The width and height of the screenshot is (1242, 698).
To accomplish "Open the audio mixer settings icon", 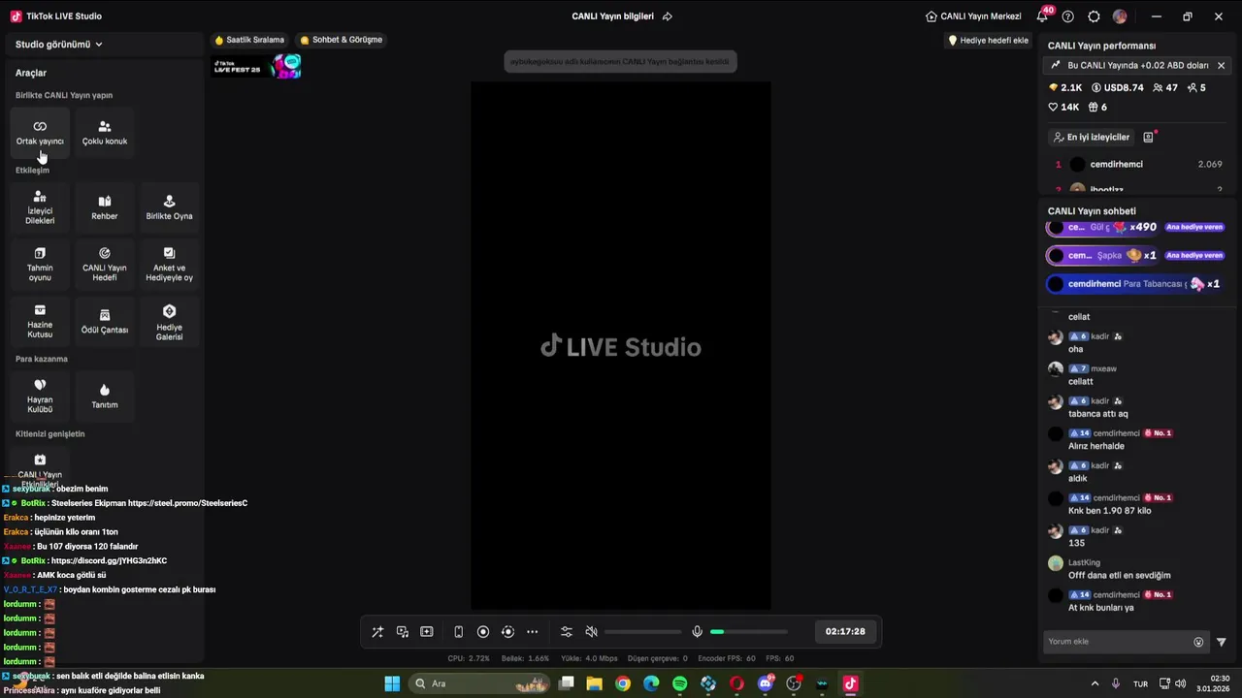I will (567, 632).
